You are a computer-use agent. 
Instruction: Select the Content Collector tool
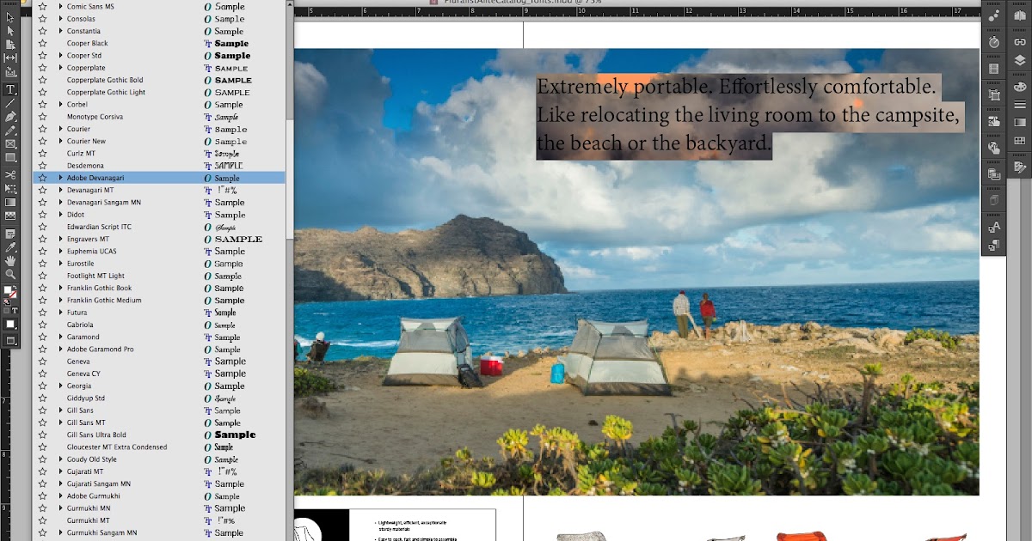point(10,71)
